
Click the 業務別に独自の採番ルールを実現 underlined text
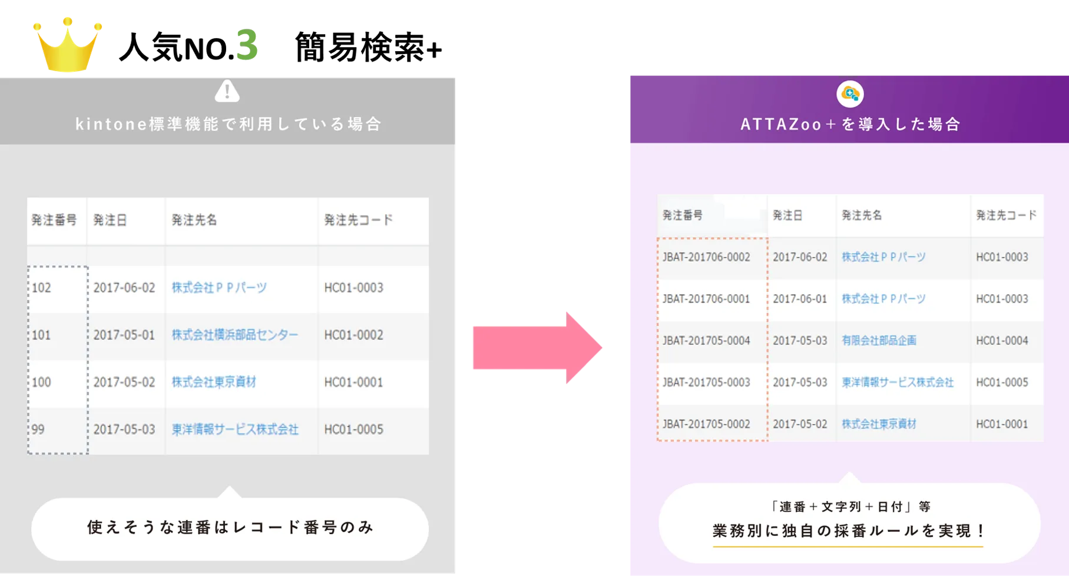coord(848,531)
